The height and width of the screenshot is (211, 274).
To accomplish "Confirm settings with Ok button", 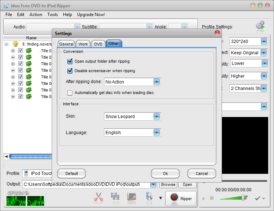I will coord(165,173).
